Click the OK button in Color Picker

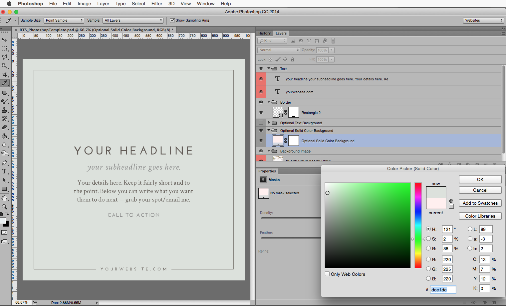click(x=480, y=179)
